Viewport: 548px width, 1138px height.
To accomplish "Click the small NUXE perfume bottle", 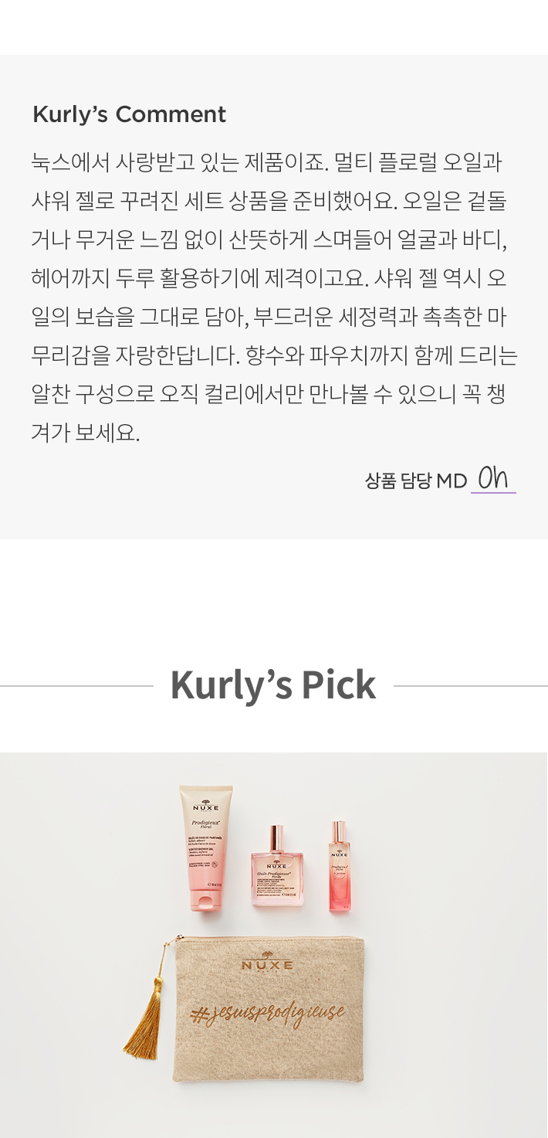I will 340,866.
